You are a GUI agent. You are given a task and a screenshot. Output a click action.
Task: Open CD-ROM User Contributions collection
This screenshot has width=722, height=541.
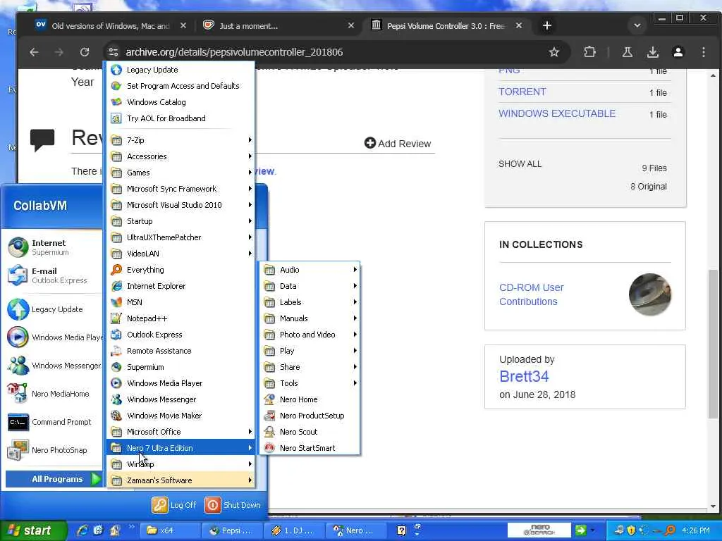[532, 294]
